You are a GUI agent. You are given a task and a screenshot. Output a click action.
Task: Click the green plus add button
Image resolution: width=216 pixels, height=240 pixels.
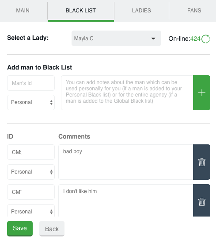[x=201, y=93]
